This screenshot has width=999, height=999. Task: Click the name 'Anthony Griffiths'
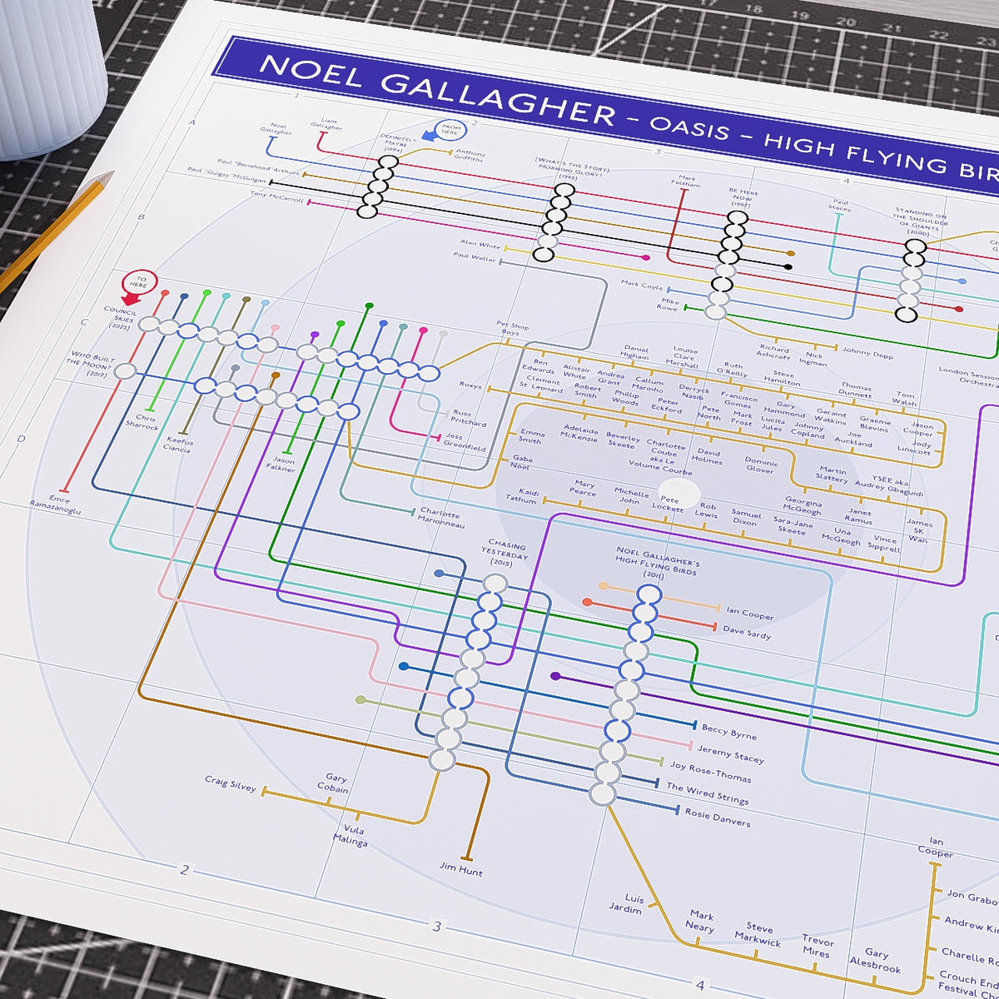tap(470, 156)
